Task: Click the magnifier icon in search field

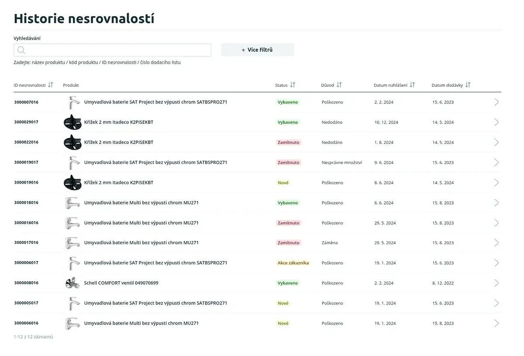Action: pyautogui.click(x=21, y=50)
